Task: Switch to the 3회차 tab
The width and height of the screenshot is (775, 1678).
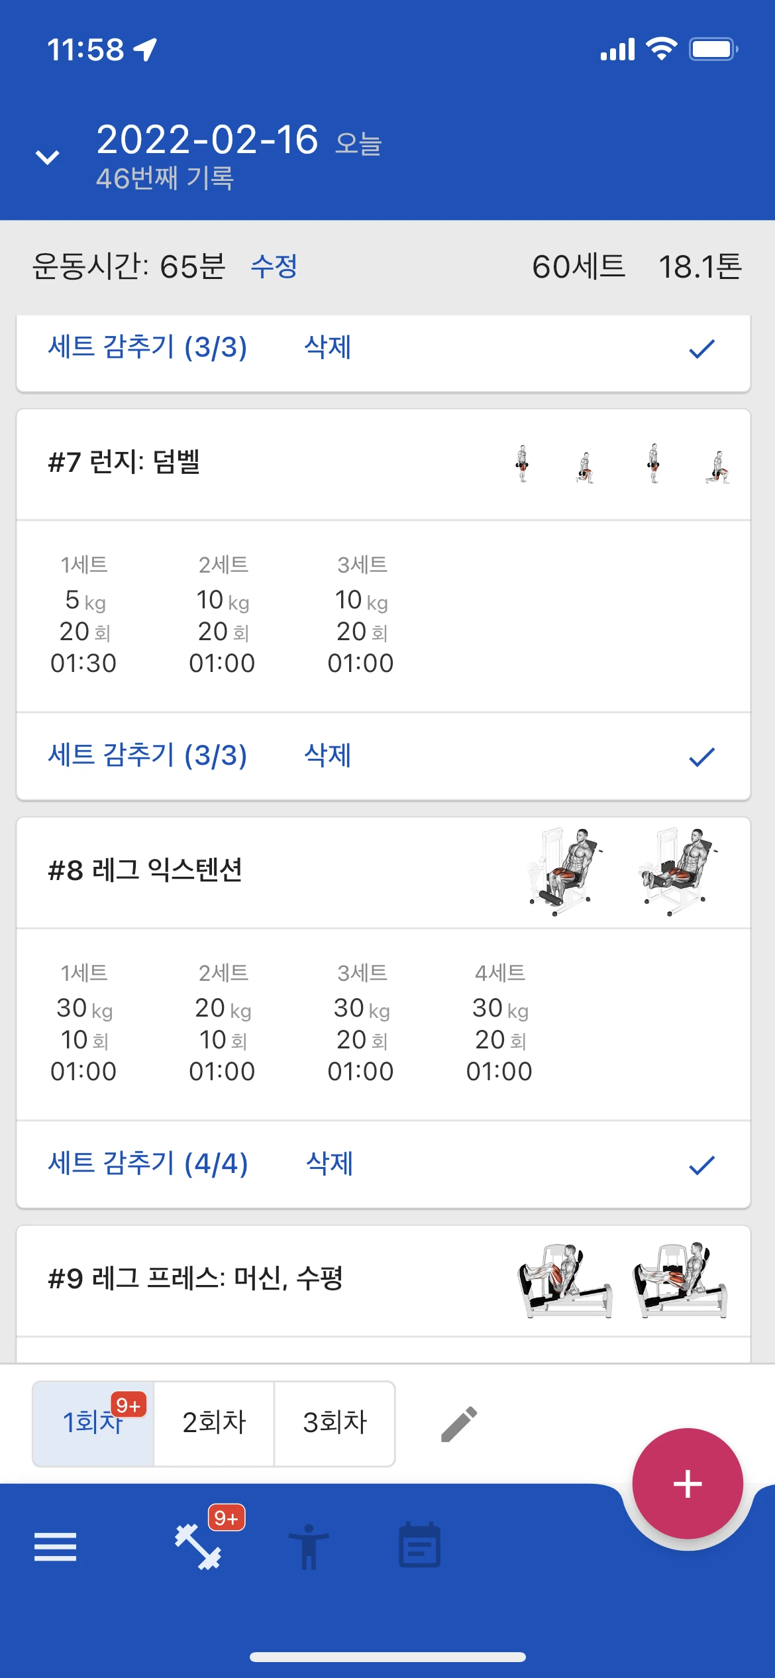Action: click(x=335, y=1423)
